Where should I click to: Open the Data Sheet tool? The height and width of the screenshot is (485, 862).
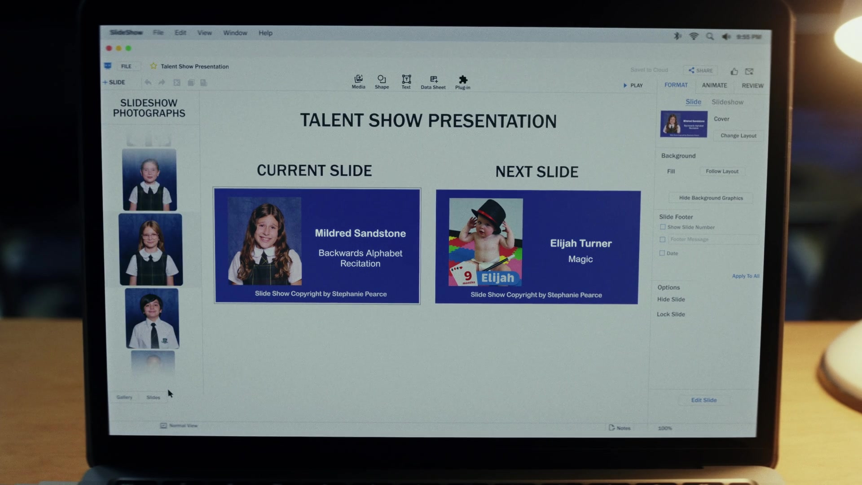tap(433, 82)
